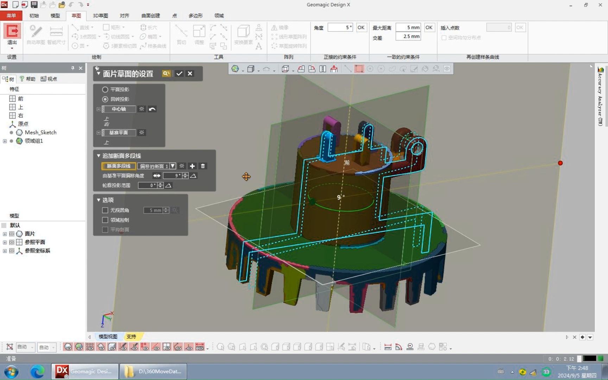Viewport: 608px width, 380px height.
Task: Click the trash icon to delete the section polyline
Action: [203, 166]
